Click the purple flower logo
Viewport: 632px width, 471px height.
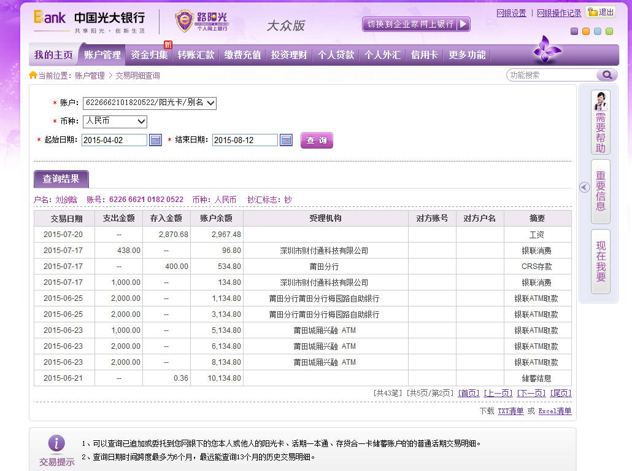click(x=547, y=50)
